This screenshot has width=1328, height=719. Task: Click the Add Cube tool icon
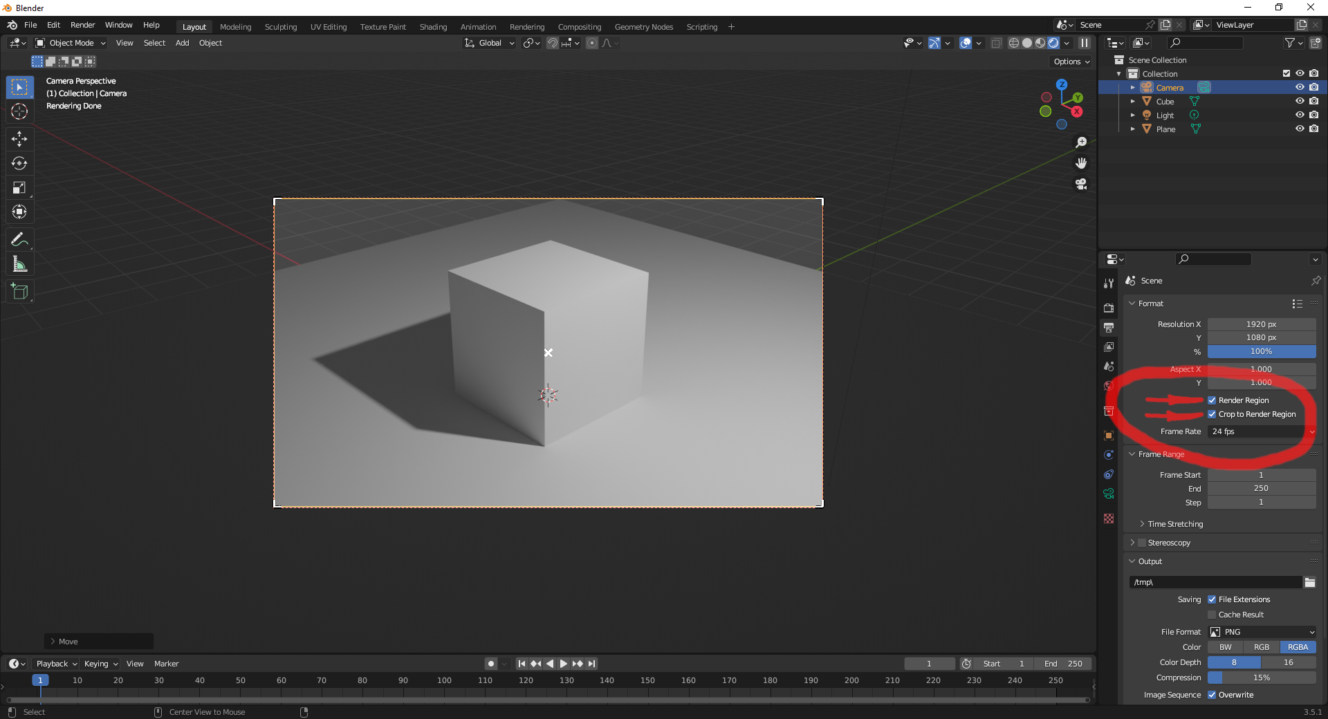click(19, 292)
